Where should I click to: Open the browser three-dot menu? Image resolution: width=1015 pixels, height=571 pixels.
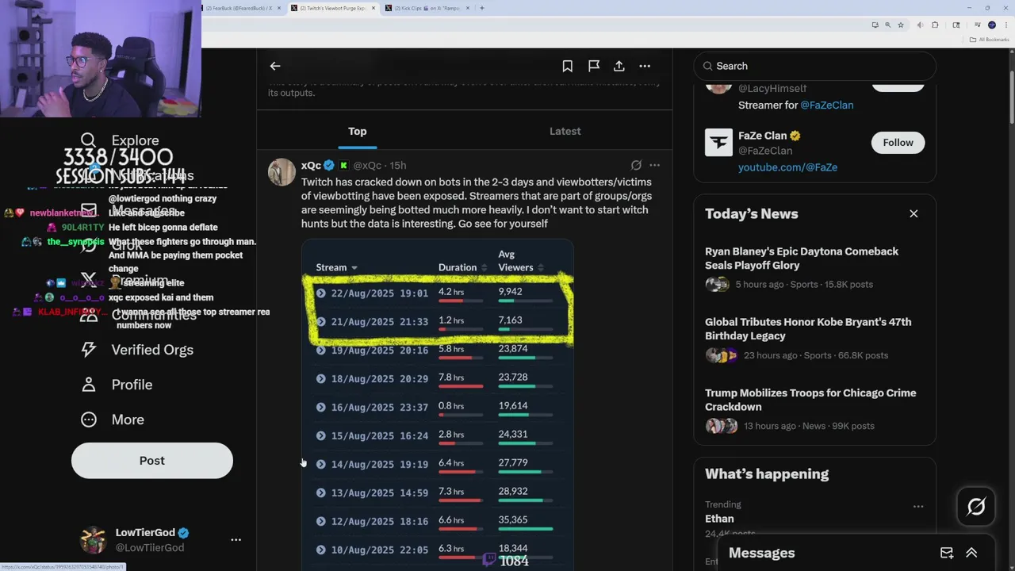1005,25
